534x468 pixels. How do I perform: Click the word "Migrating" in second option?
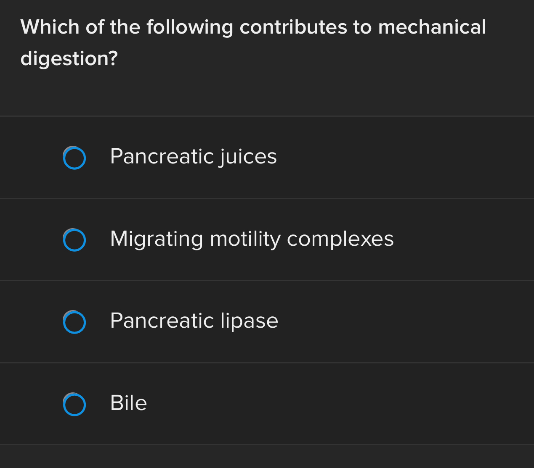tap(157, 239)
